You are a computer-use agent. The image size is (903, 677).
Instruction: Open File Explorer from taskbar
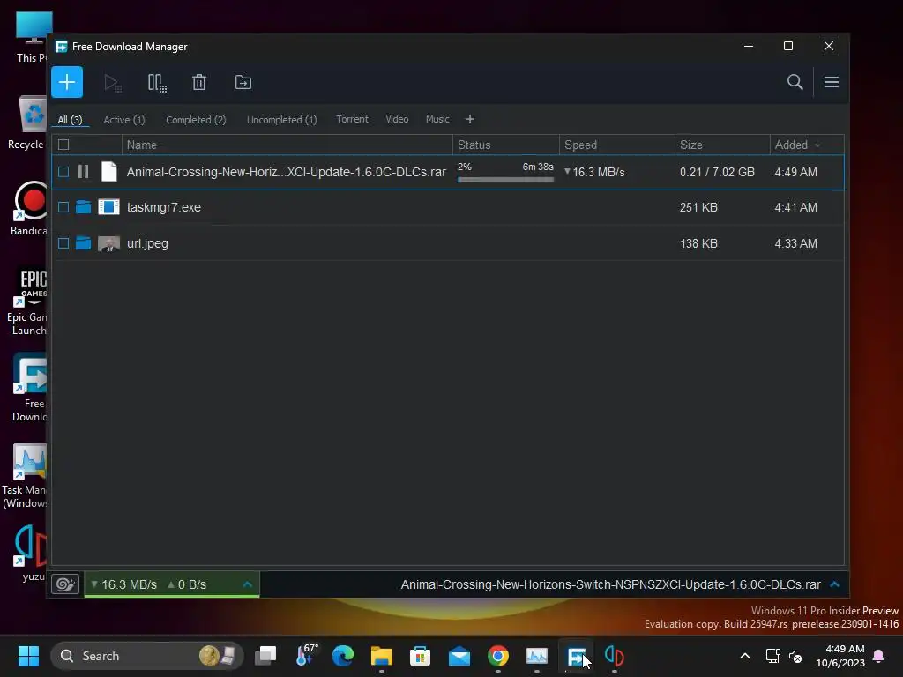(381, 656)
